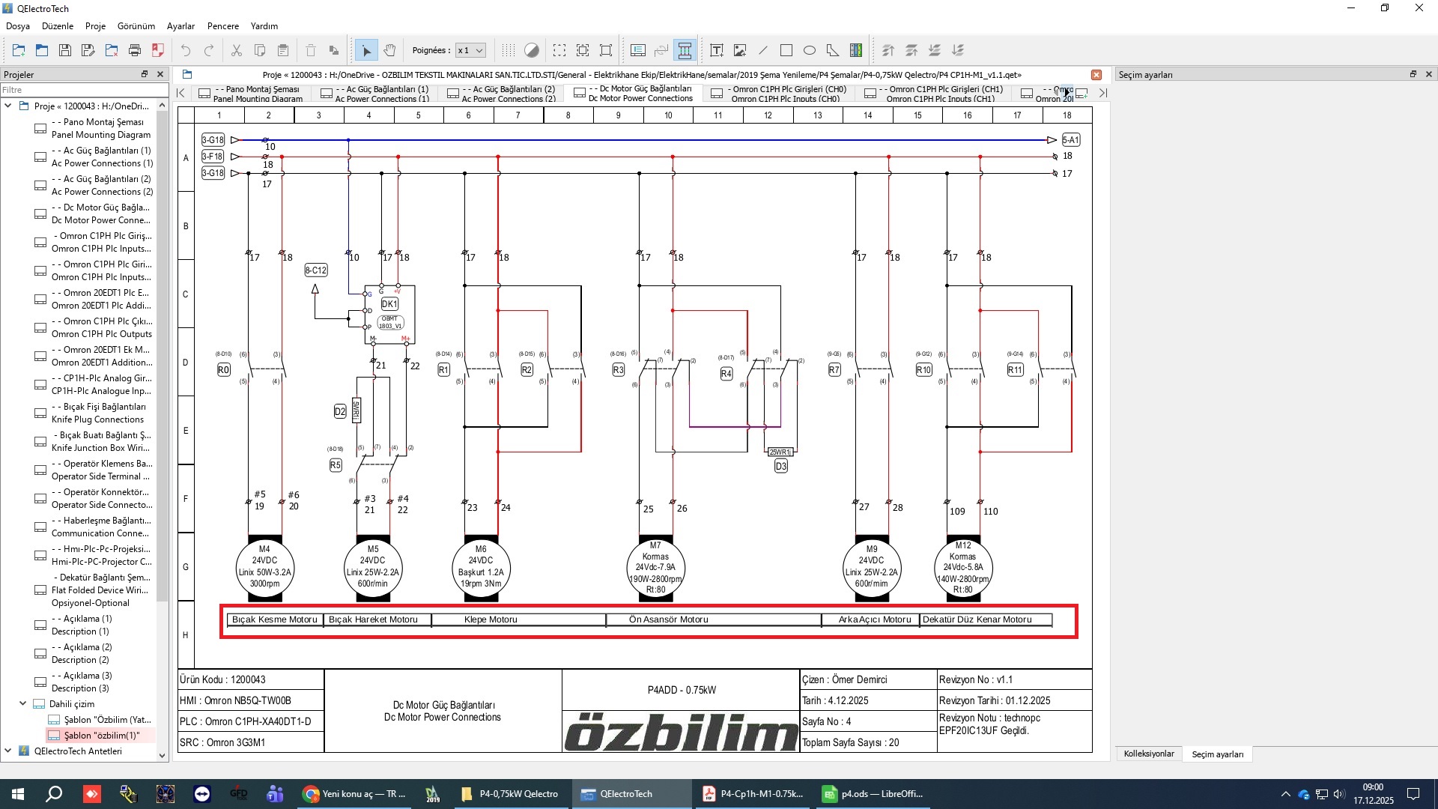Select the Add rectangle shape tool
1438x809 pixels.
tap(786, 50)
